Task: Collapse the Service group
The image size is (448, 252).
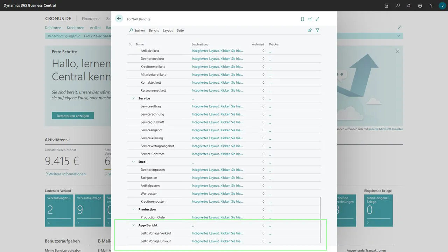Action: [133, 98]
